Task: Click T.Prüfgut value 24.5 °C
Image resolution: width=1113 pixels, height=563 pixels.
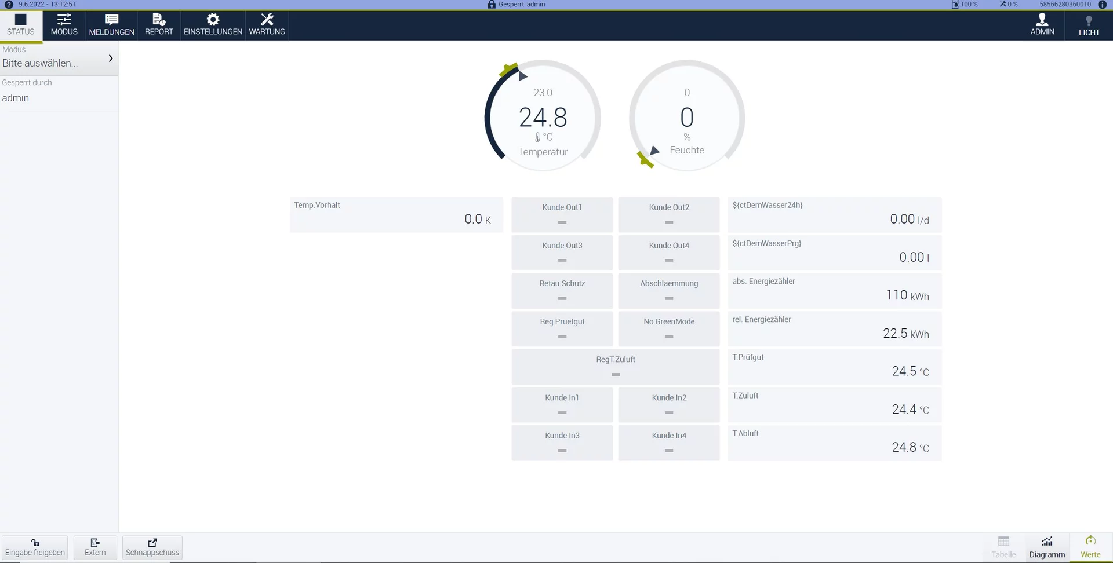Action: point(910,371)
